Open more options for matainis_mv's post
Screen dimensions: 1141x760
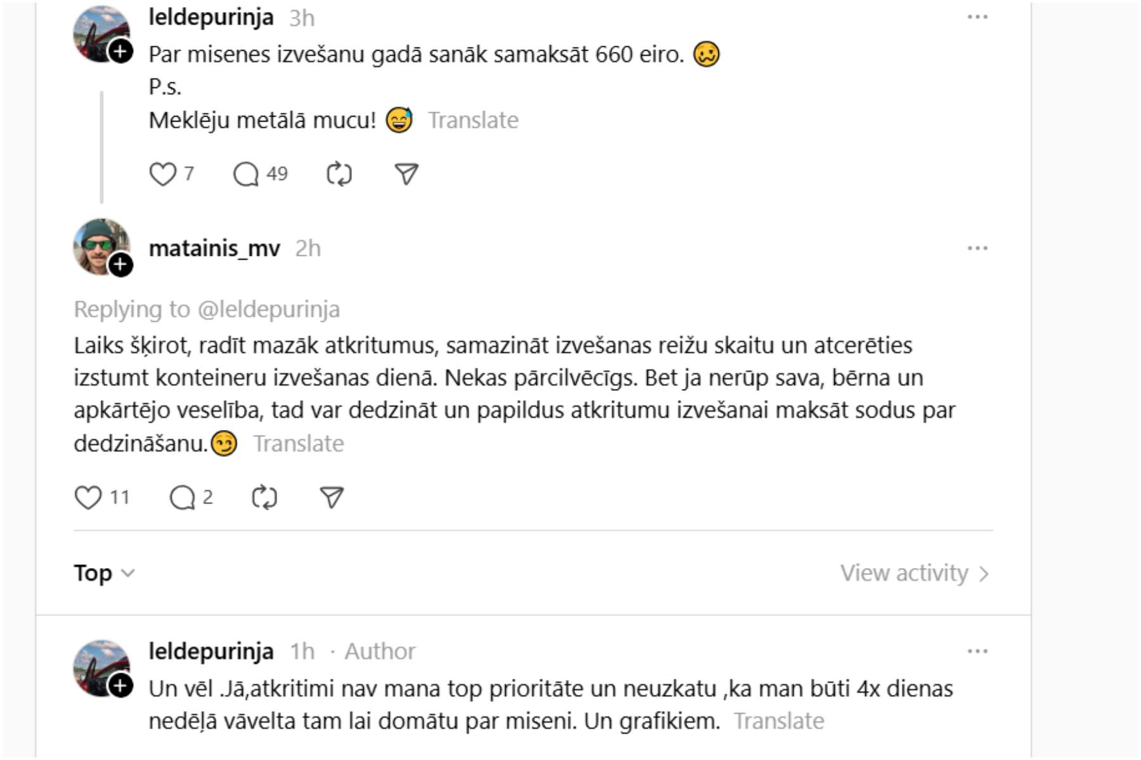[977, 248]
